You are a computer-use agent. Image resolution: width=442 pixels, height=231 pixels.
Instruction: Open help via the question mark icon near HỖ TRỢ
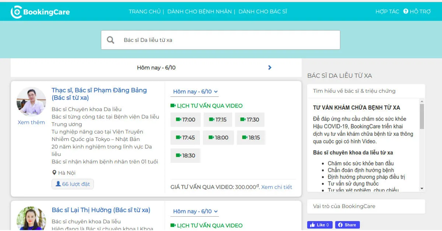pyautogui.click(x=406, y=11)
